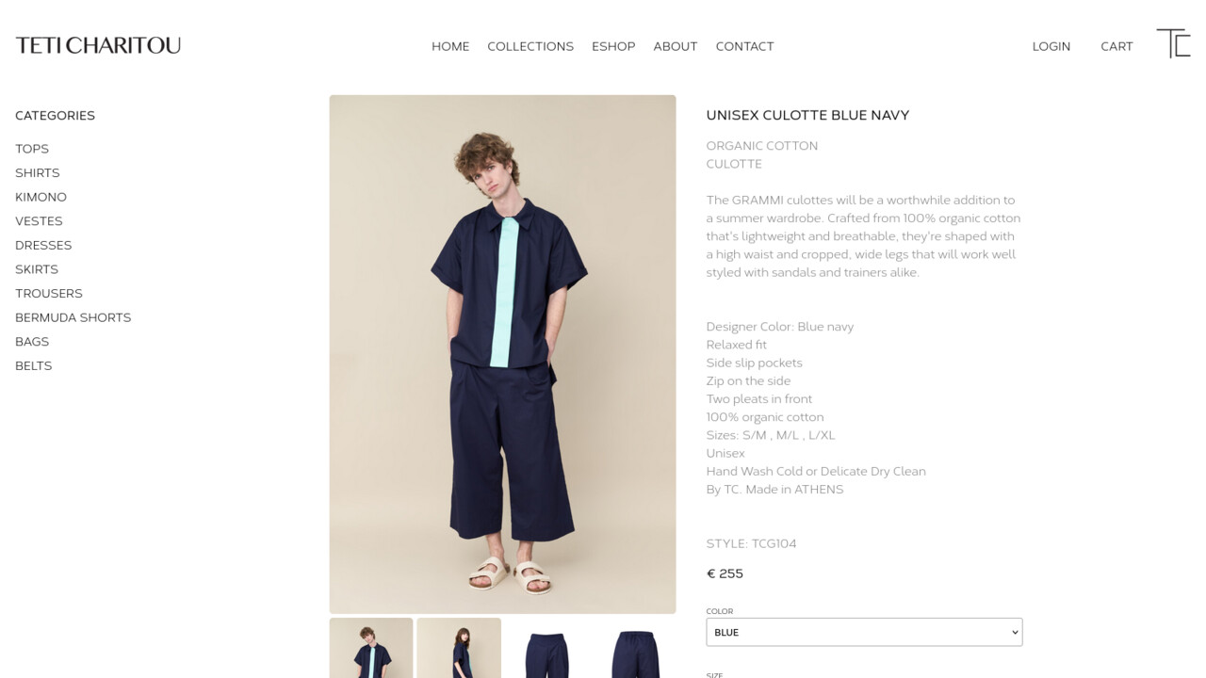Browse the KIMONO category
1206x678 pixels.
click(41, 197)
